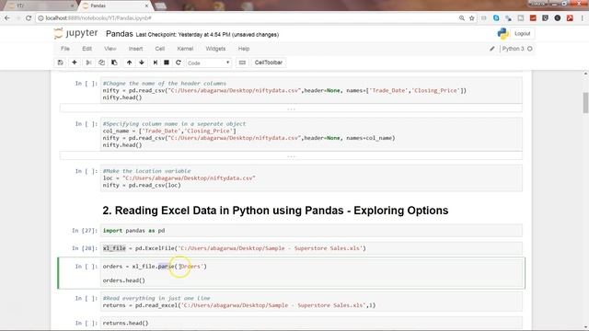Click the Jupyter logo
Screen dimensions: 589x331
click(75, 33)
